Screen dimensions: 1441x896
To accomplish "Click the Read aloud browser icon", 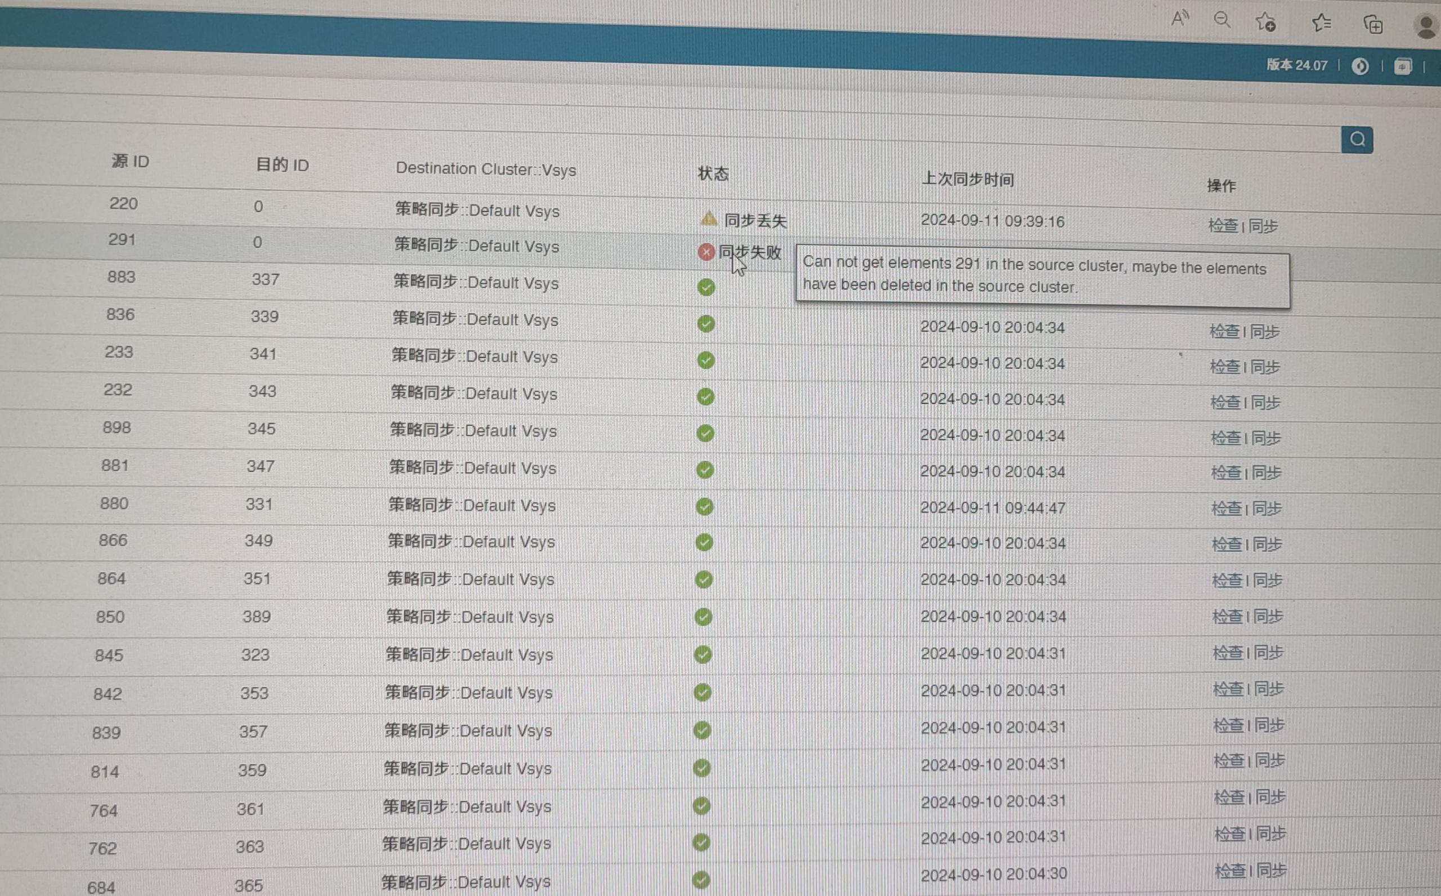I will tap(1180, 19).
